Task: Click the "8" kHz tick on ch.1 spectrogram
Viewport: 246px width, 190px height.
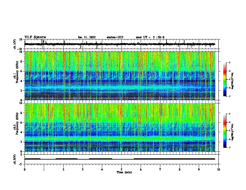Action: click(22, 61)
